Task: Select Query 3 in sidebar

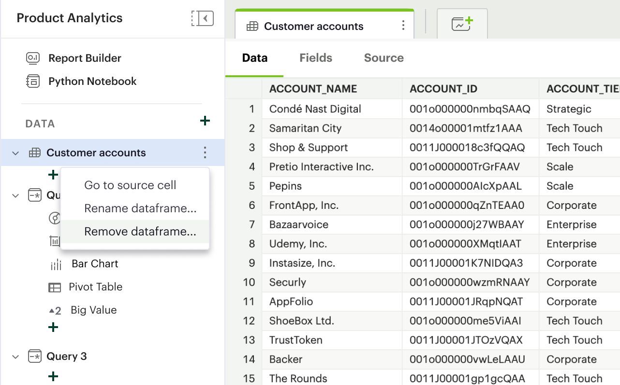Action: point(67,357)
